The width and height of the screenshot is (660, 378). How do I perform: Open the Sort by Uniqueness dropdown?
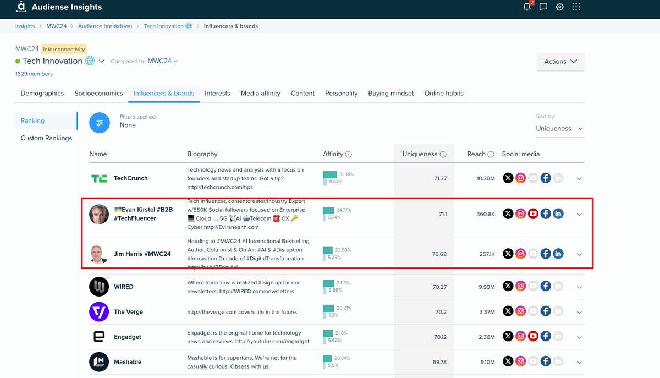[x=559, y=129]
